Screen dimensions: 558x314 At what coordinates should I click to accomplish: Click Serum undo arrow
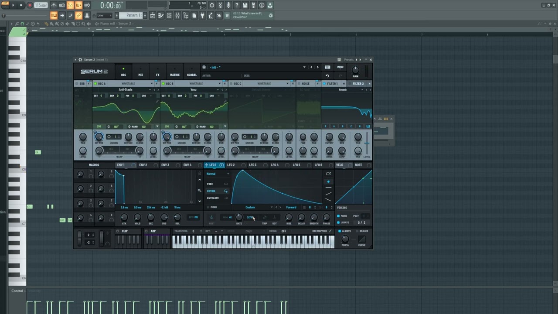click(327, 75)
